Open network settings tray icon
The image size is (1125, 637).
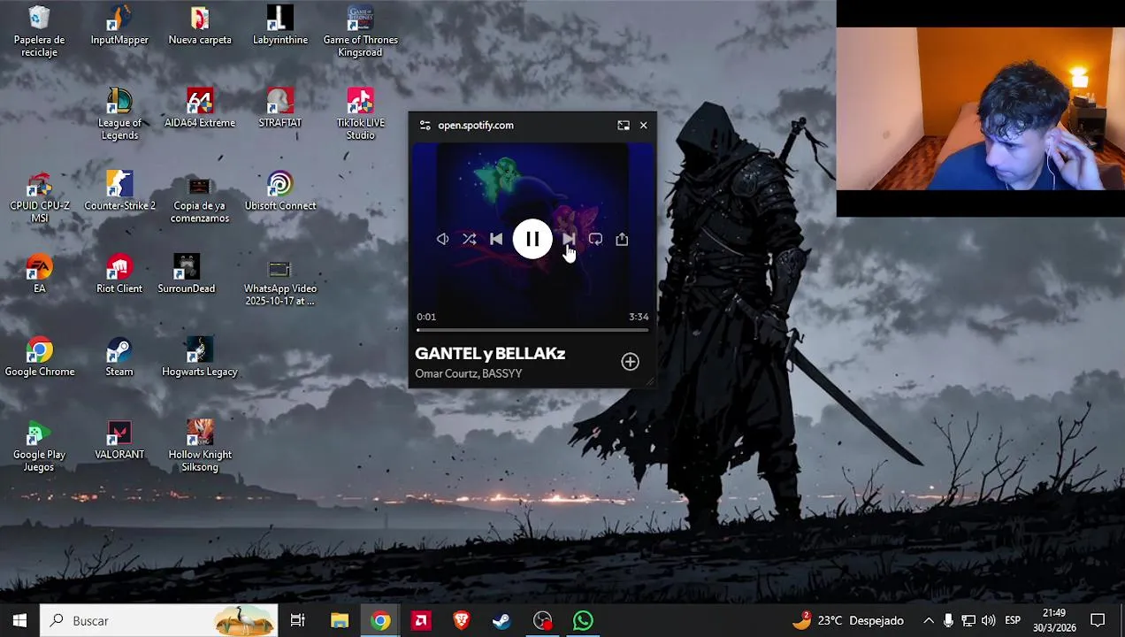pos(968,620)
